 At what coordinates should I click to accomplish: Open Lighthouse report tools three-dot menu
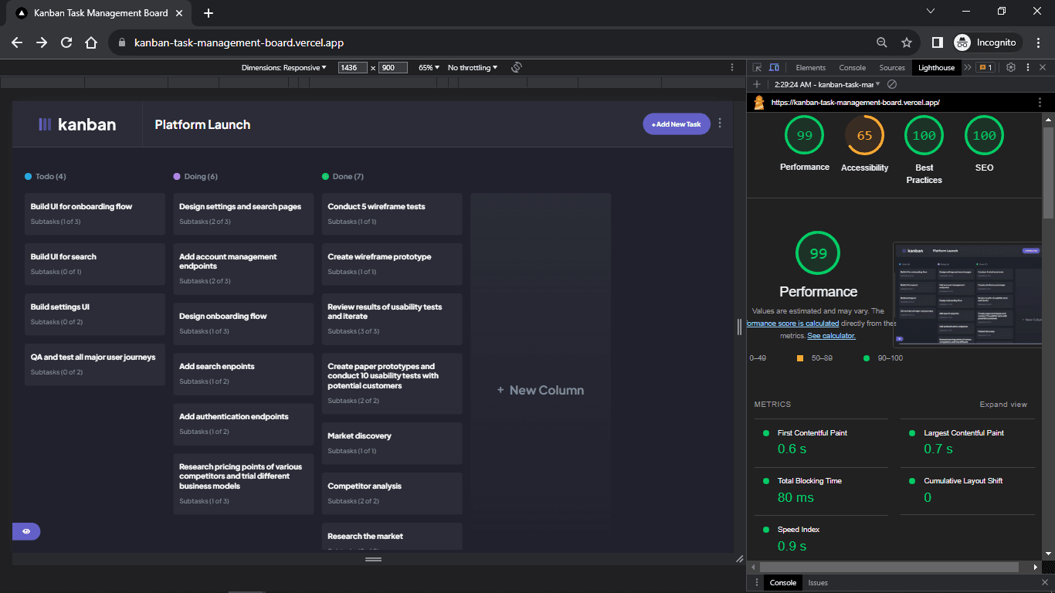click(x=1040, y=102)
